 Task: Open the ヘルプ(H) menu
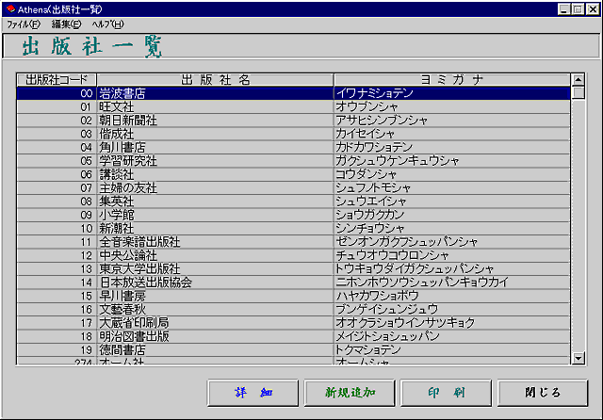coord(107,24)
